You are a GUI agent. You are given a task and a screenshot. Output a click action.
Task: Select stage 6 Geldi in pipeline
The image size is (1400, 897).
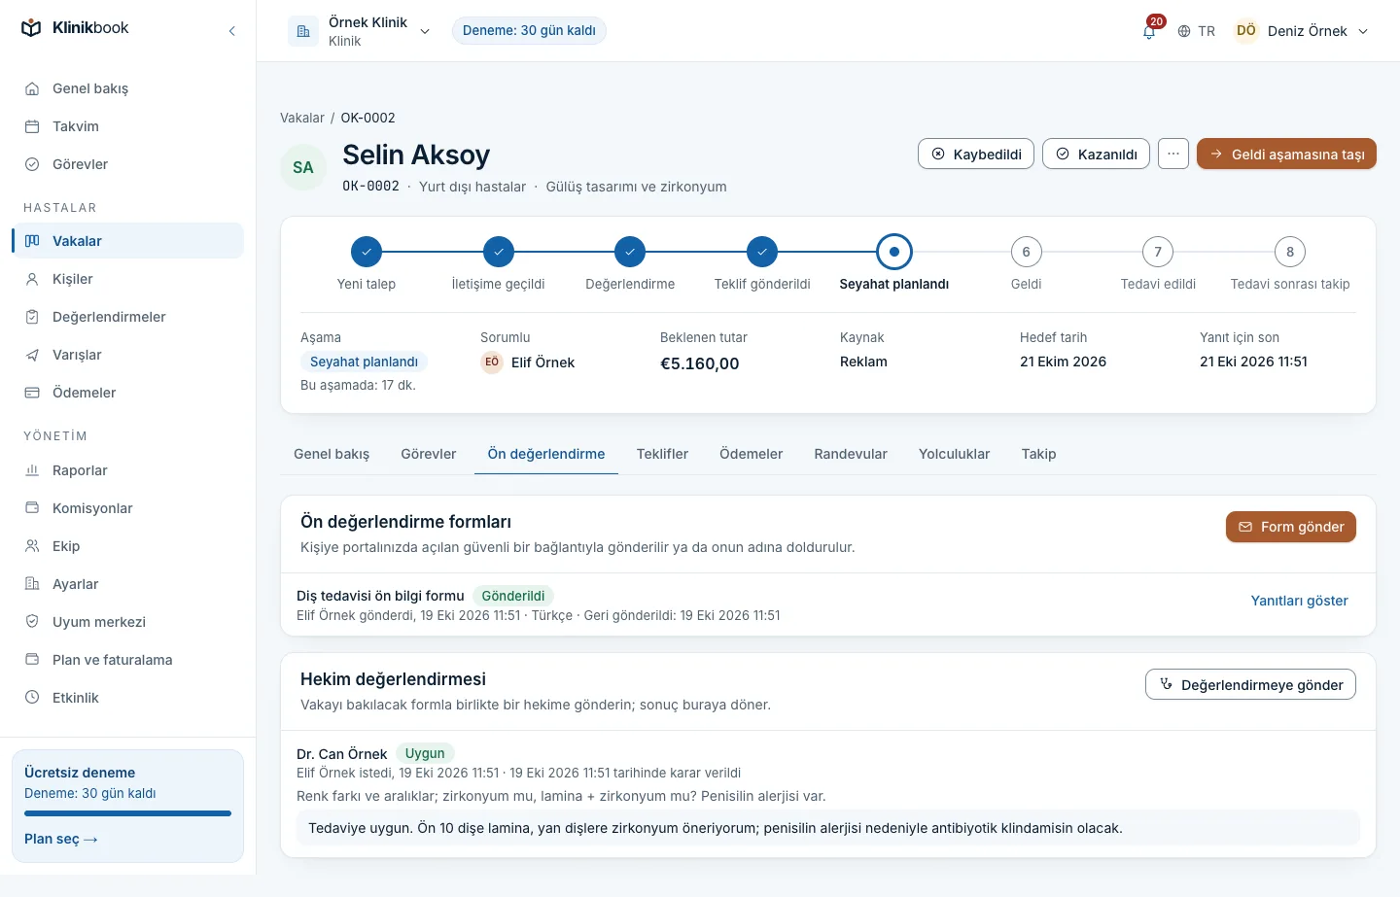[x=1026, y=265]
